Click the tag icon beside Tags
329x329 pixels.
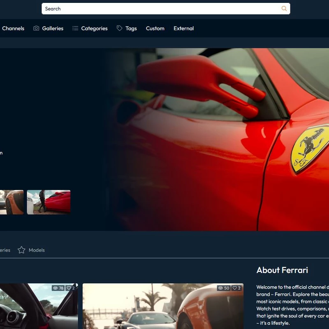click(x=119, y=28)
